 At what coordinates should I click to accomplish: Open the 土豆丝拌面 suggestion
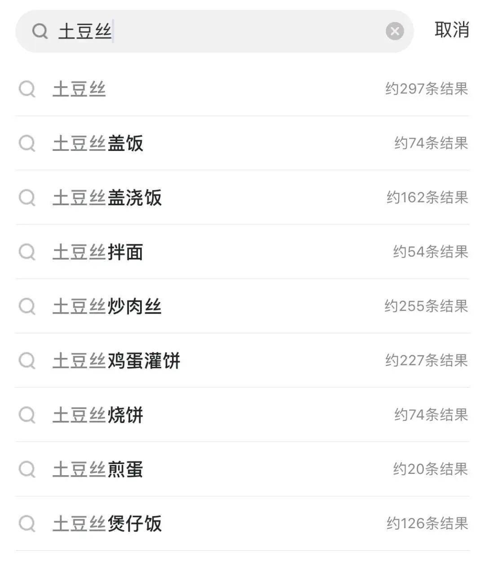242,252
